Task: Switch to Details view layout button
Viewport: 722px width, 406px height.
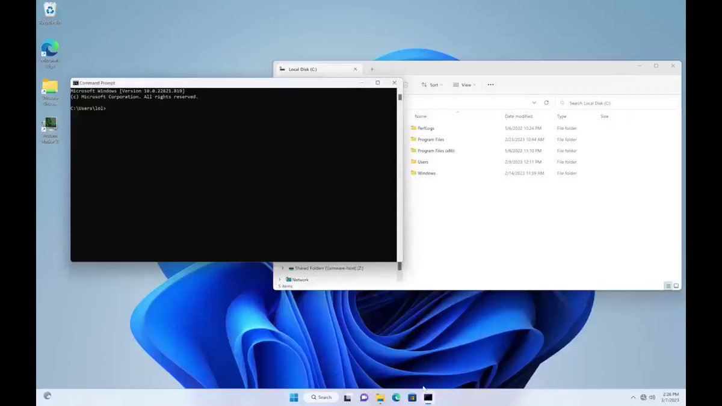Action: click(x=668, y=286)
